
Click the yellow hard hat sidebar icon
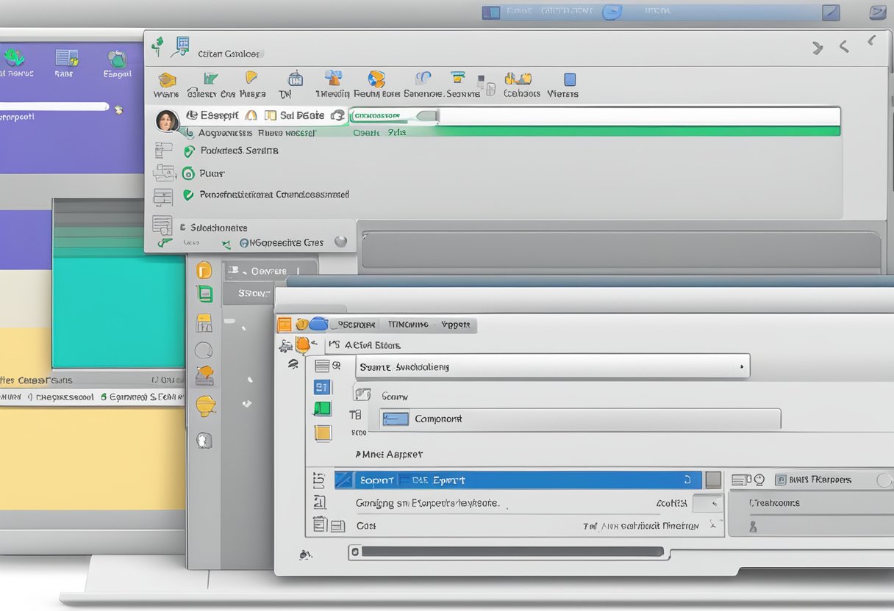pos(206,405)
